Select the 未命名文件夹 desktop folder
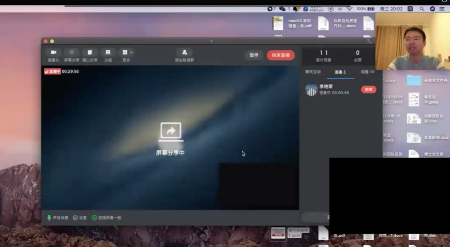 [x=414, y=81]
